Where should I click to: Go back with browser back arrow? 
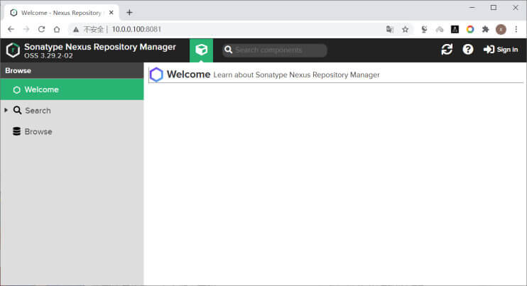[x=11, y=29]
